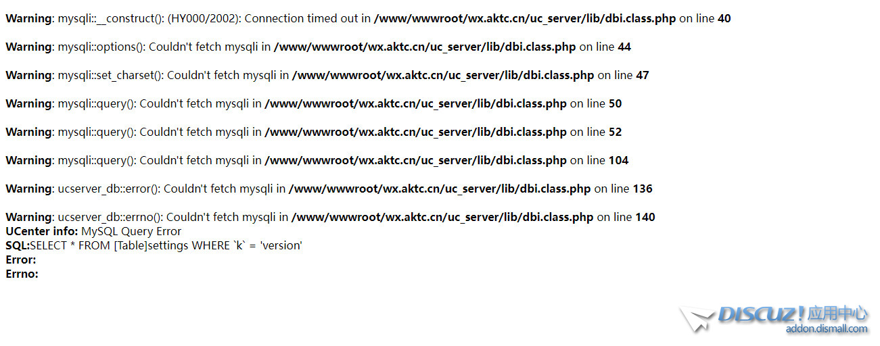The width and height of the screenshot is (880, 346).
Task: Click the 'Error:' label
Action: click(21, 260)
